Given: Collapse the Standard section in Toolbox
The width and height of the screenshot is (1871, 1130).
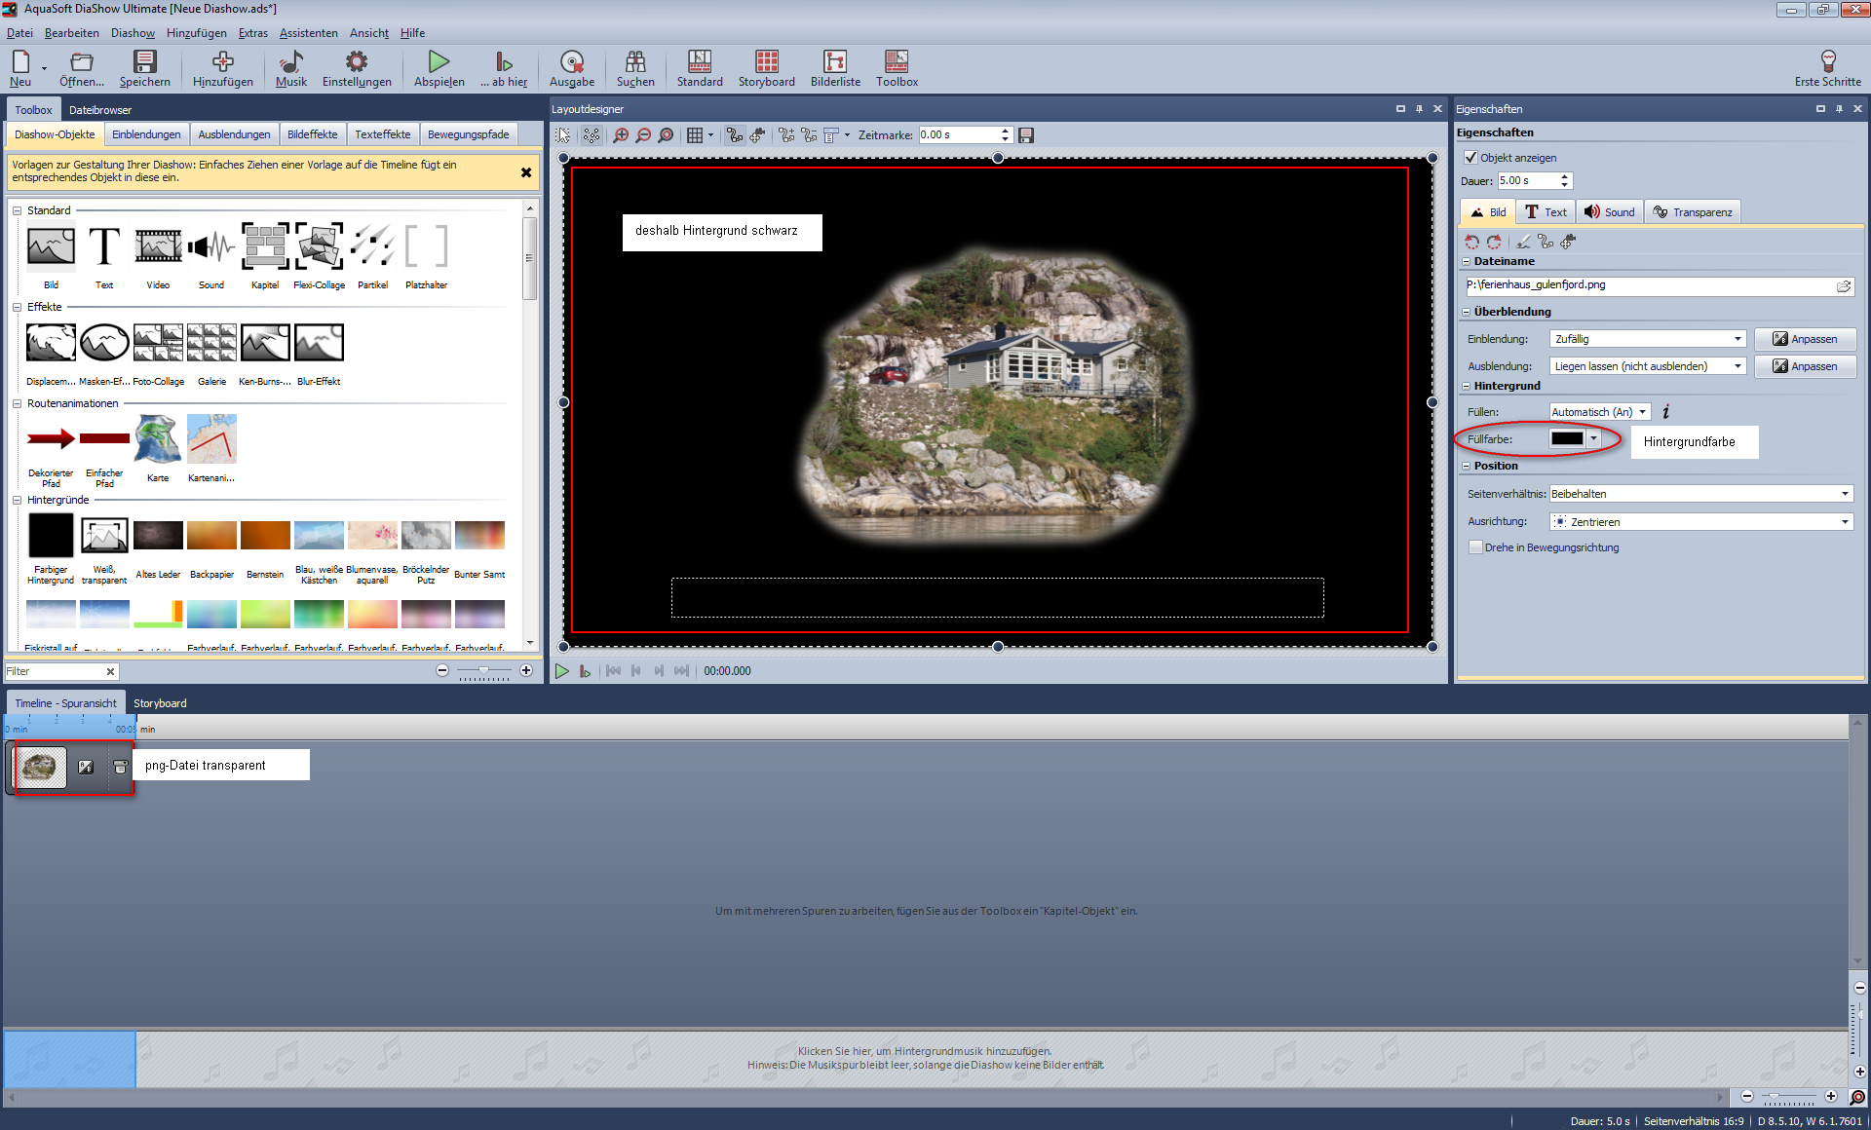Looking at the screenshot, I should [x=18, y=210].
